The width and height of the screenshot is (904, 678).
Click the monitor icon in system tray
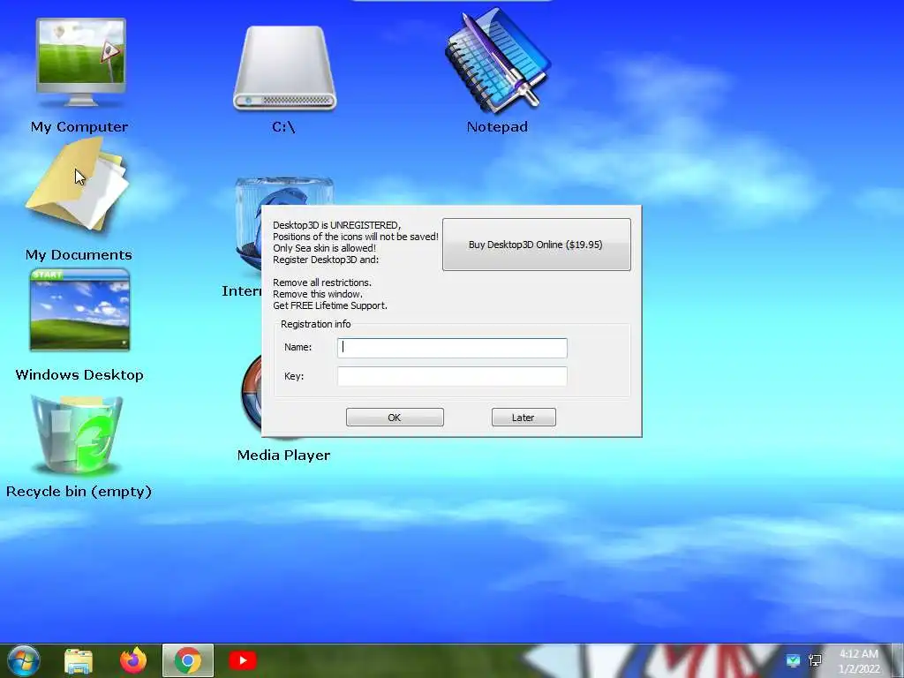coord(794,660)
